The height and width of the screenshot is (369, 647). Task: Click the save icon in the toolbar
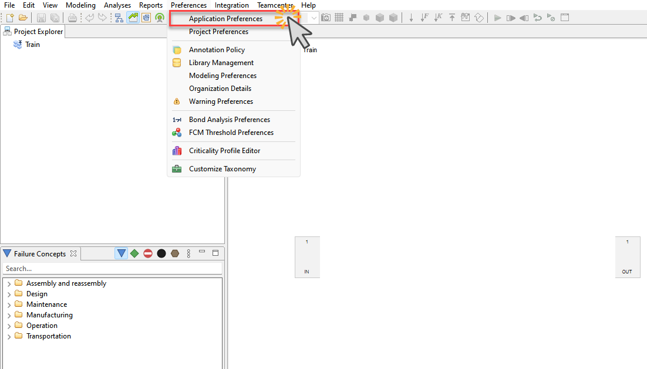40,18
